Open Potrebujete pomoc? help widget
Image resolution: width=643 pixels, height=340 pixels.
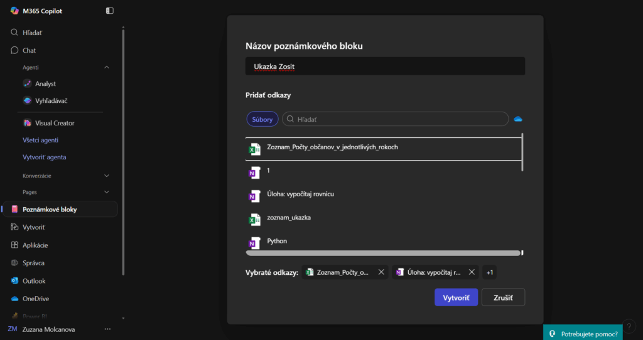(583, 334)
